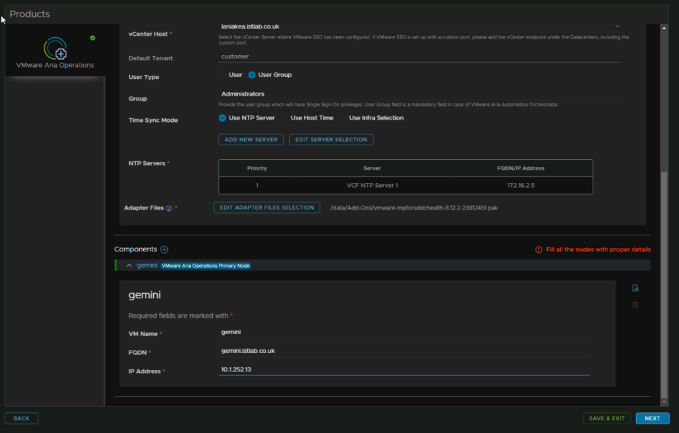The width and height of the screenshot is (679, 433).
Task: Click the gemini node link in Components
Action: click(x=147, y=265)
